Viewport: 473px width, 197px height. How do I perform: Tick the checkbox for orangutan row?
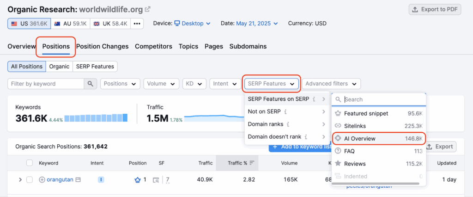[30, 180]
